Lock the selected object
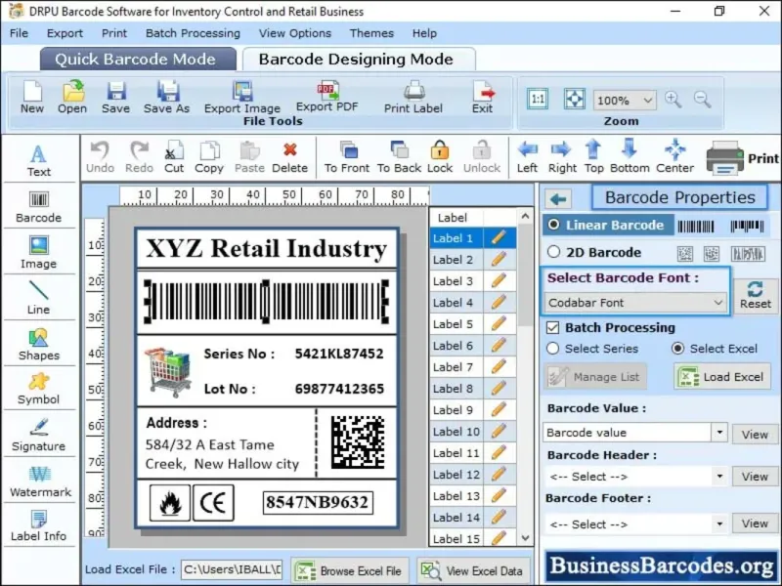Screen dimensions: 782x586 (440, 157)
